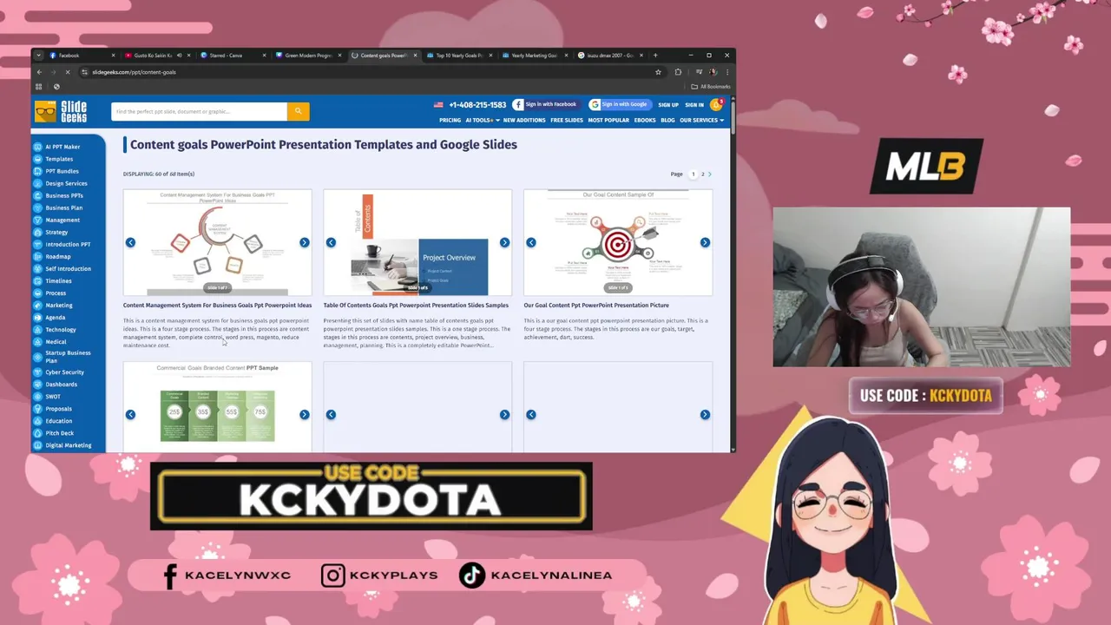Click next slide arrow on Content Management card
Screen dimensions: 1111x625
pyautogui.click(x=304, y=242)
